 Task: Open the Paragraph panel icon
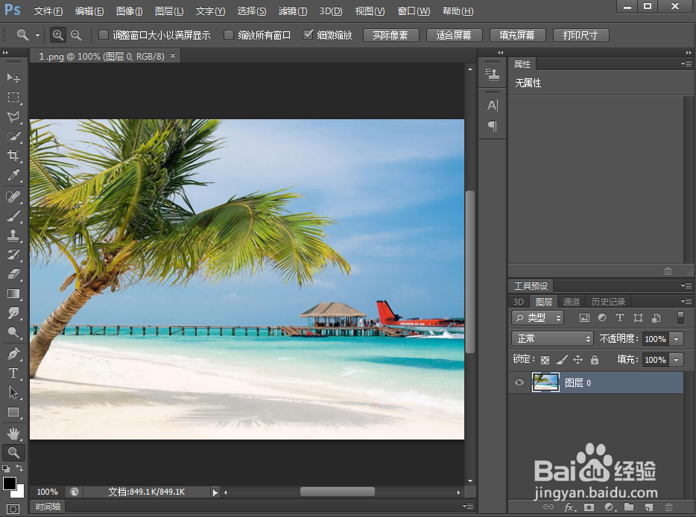[493, 127]
